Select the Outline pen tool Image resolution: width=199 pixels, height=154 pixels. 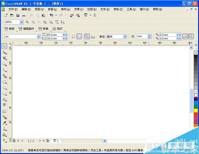[x=4, y=129]
